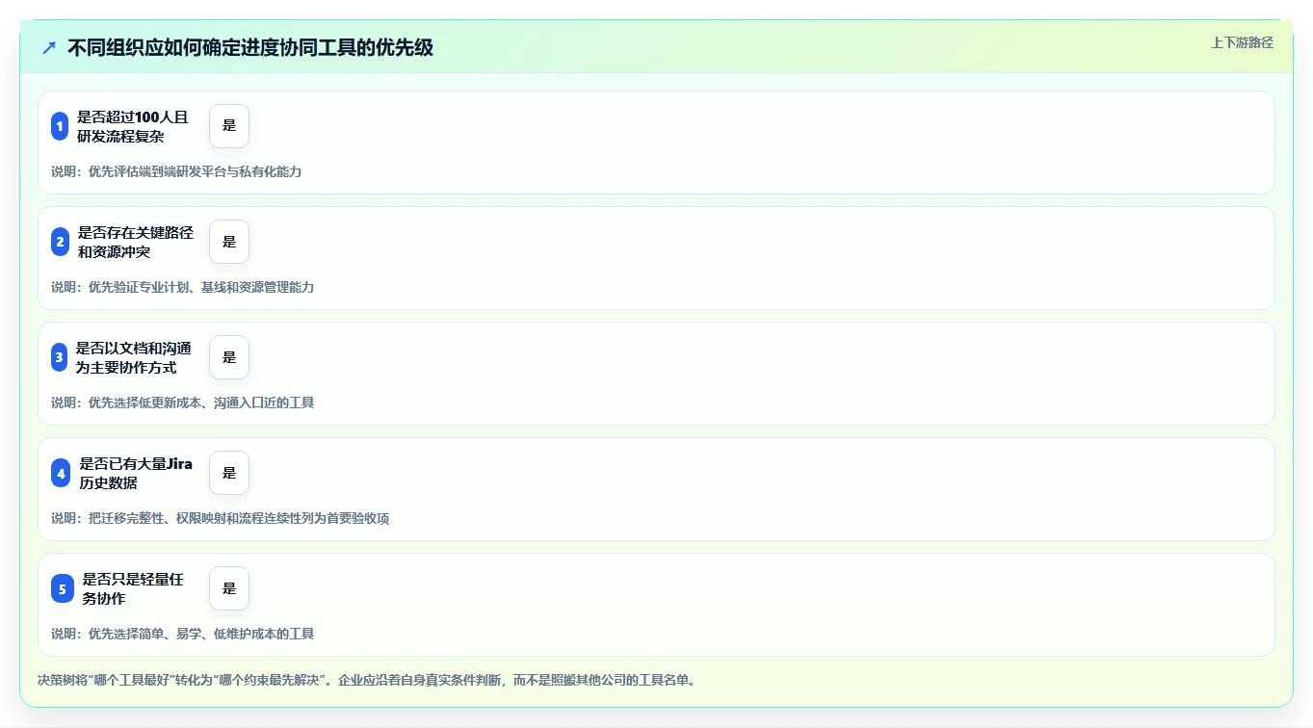Click note 优先选择简单、易学、低维护成本的工具
The image size is (1313, 728).
pos(200,634)
